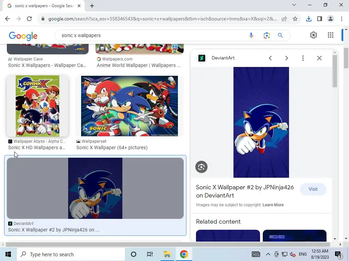The image size is (349, 261).
Task: Click the Chrome taskbar icon
Action: pos(184,254)
